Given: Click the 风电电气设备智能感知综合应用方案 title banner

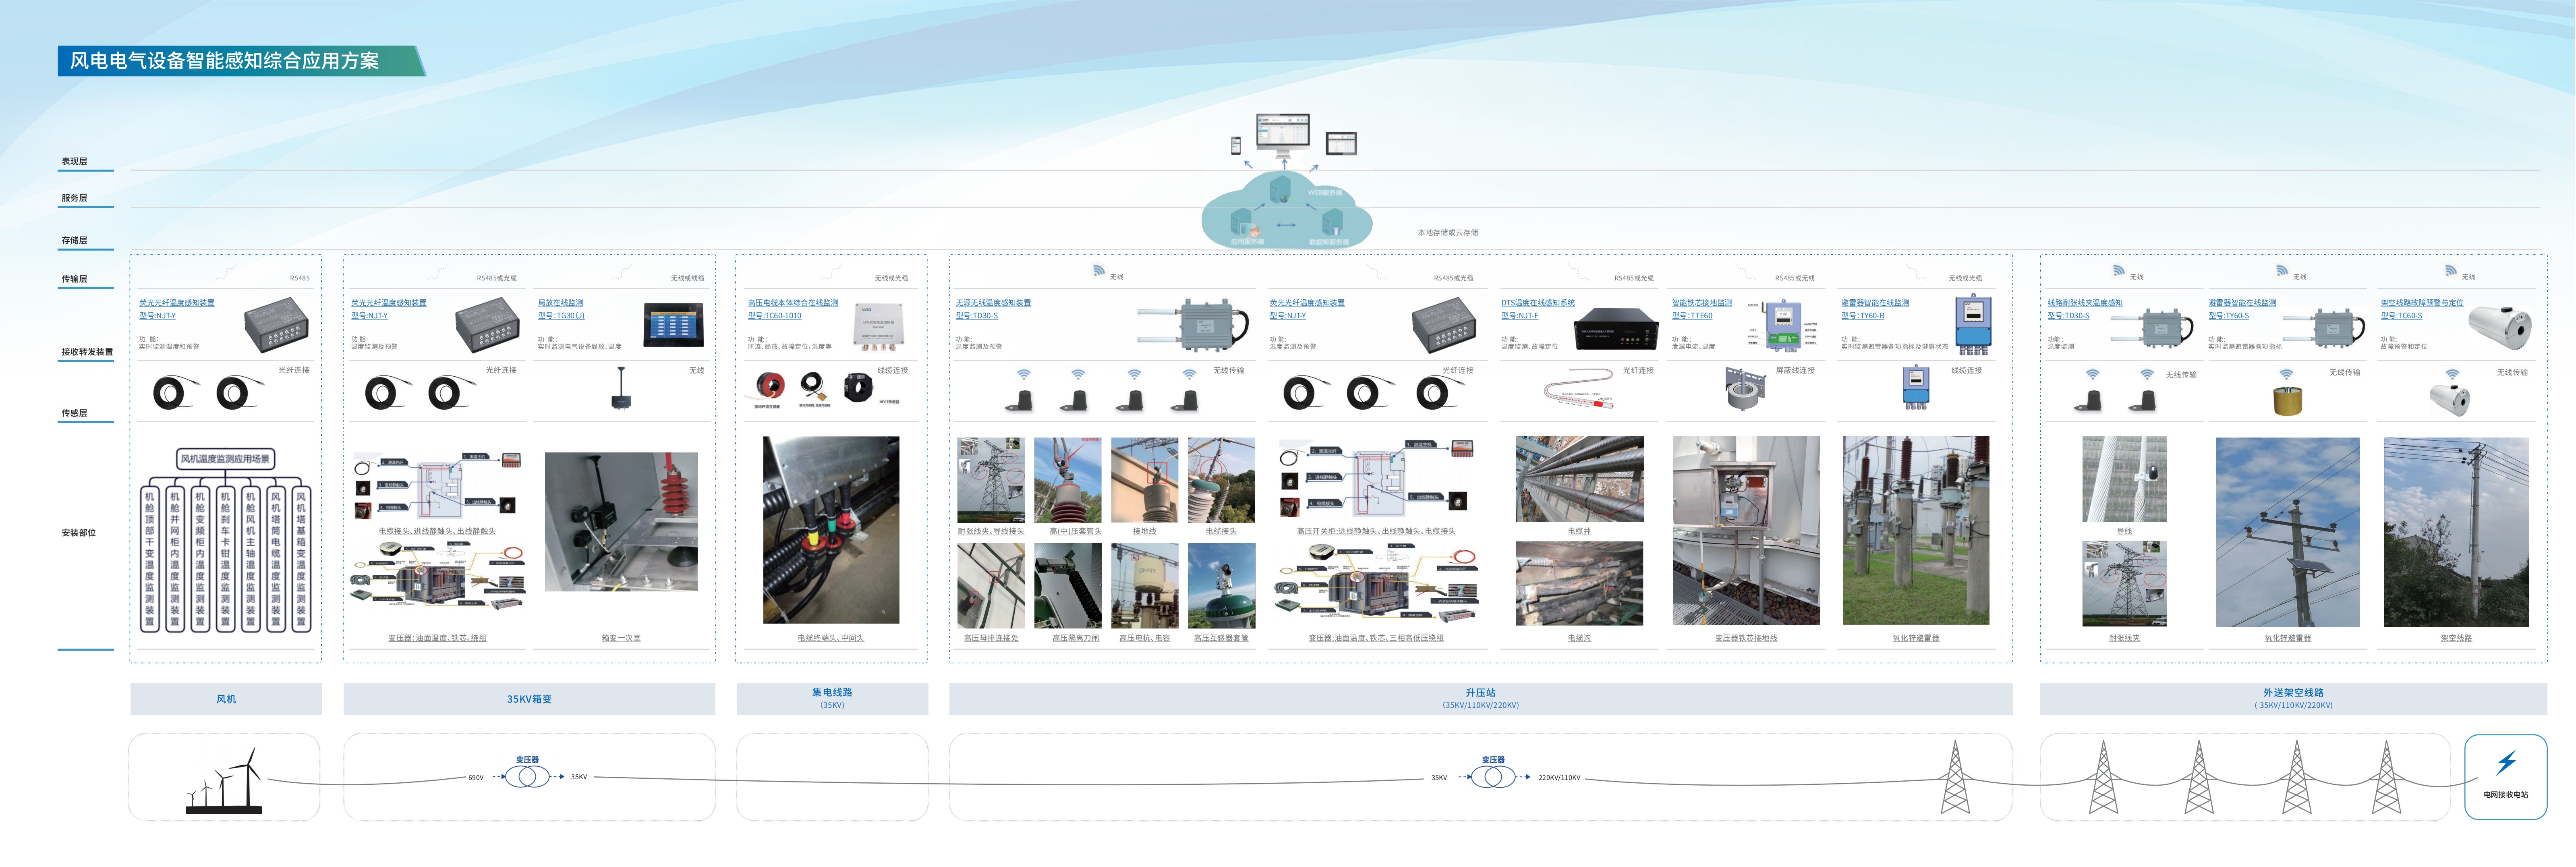Looking at the screenshot, I should (242, 61).
